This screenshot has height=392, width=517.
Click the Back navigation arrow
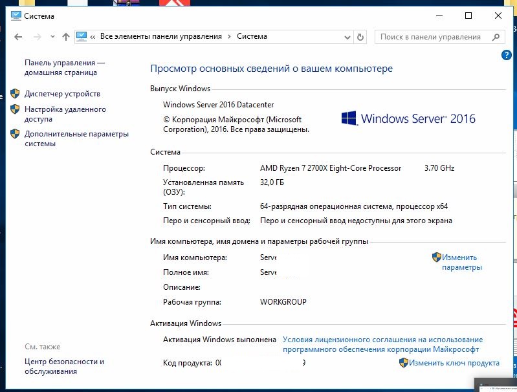coord(18,37)
